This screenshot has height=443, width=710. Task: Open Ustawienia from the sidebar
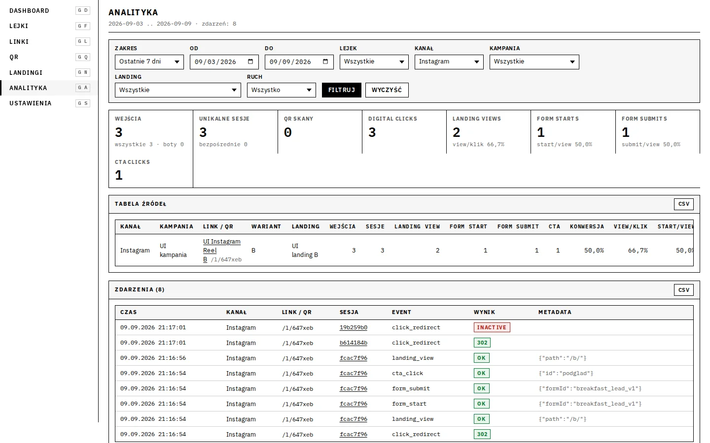point(49,103)
